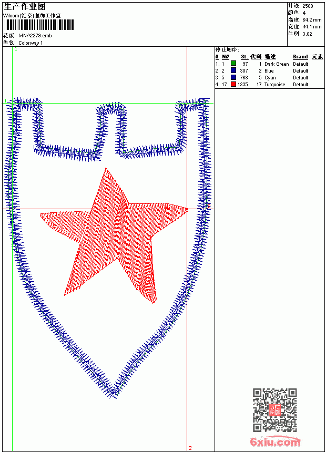Click the St. column header
The image size is (326, 452).
click(244, 57)
